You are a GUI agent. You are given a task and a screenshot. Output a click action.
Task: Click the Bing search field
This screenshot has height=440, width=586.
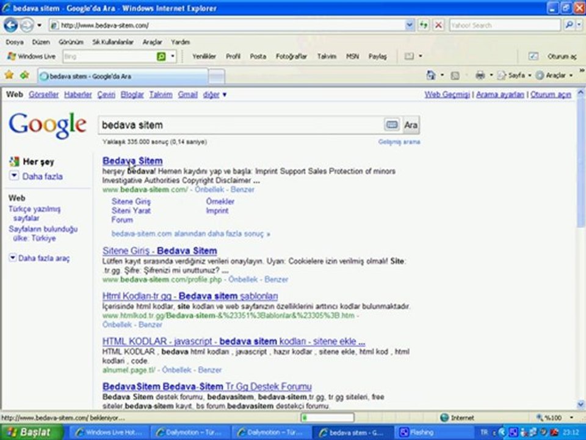point(109,56)
